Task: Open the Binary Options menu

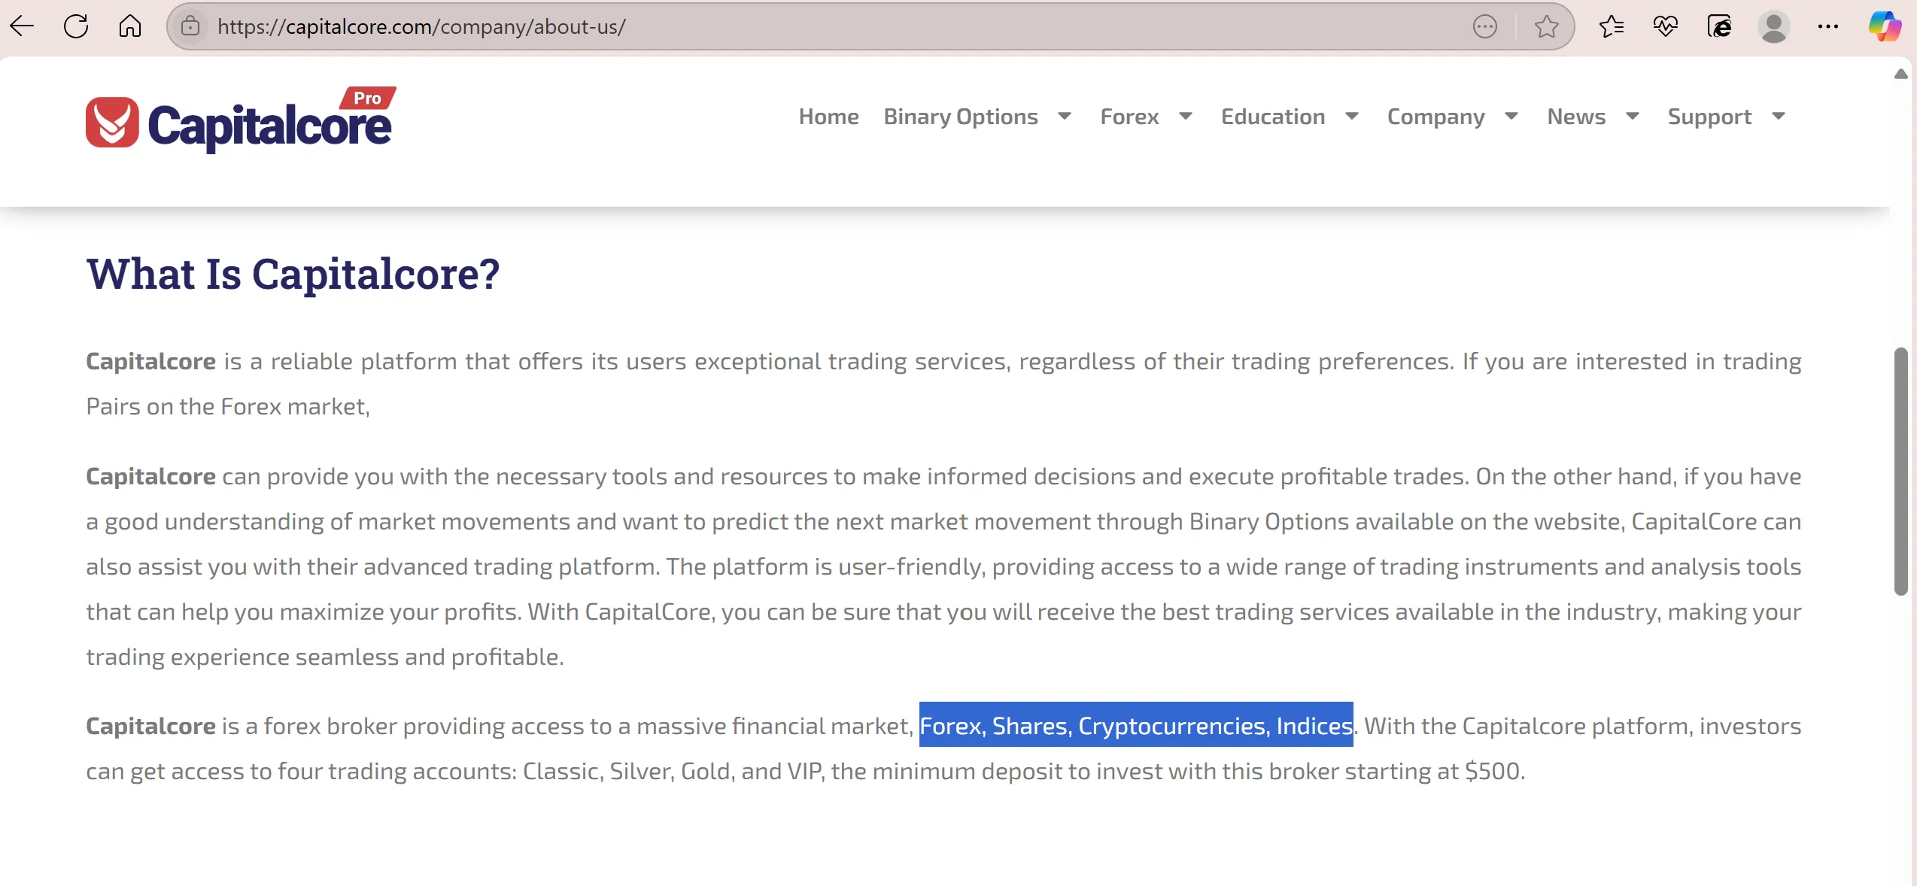Action: click(x=961, y=117)
